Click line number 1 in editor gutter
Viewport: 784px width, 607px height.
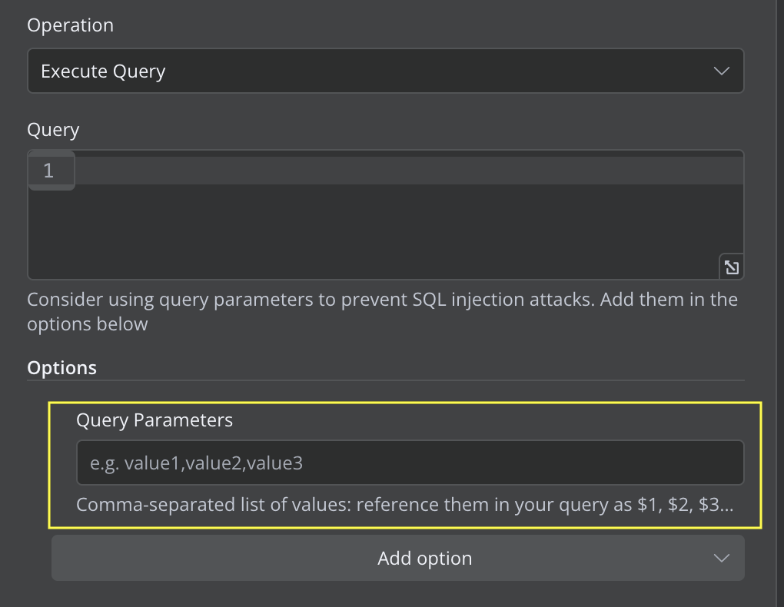pos(48,171)
